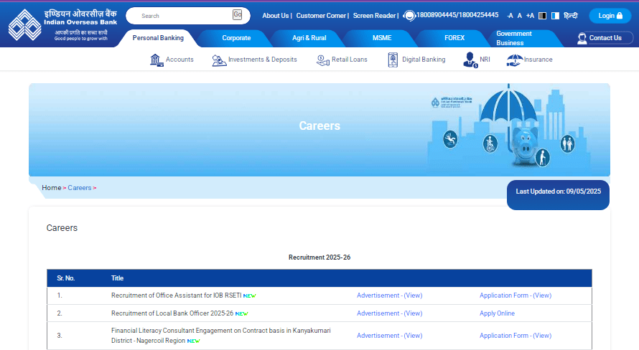Open the Digital Banking phone icon
Screen dimensions: 639x350
click(393, 60)
